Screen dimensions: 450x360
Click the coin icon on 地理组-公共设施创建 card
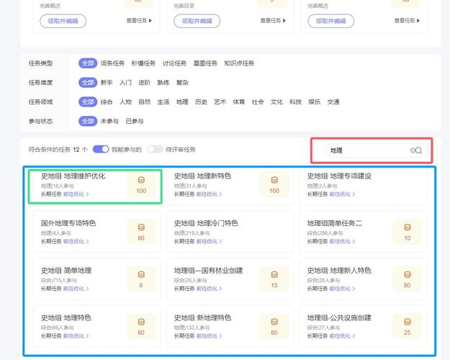click(408, 322)
